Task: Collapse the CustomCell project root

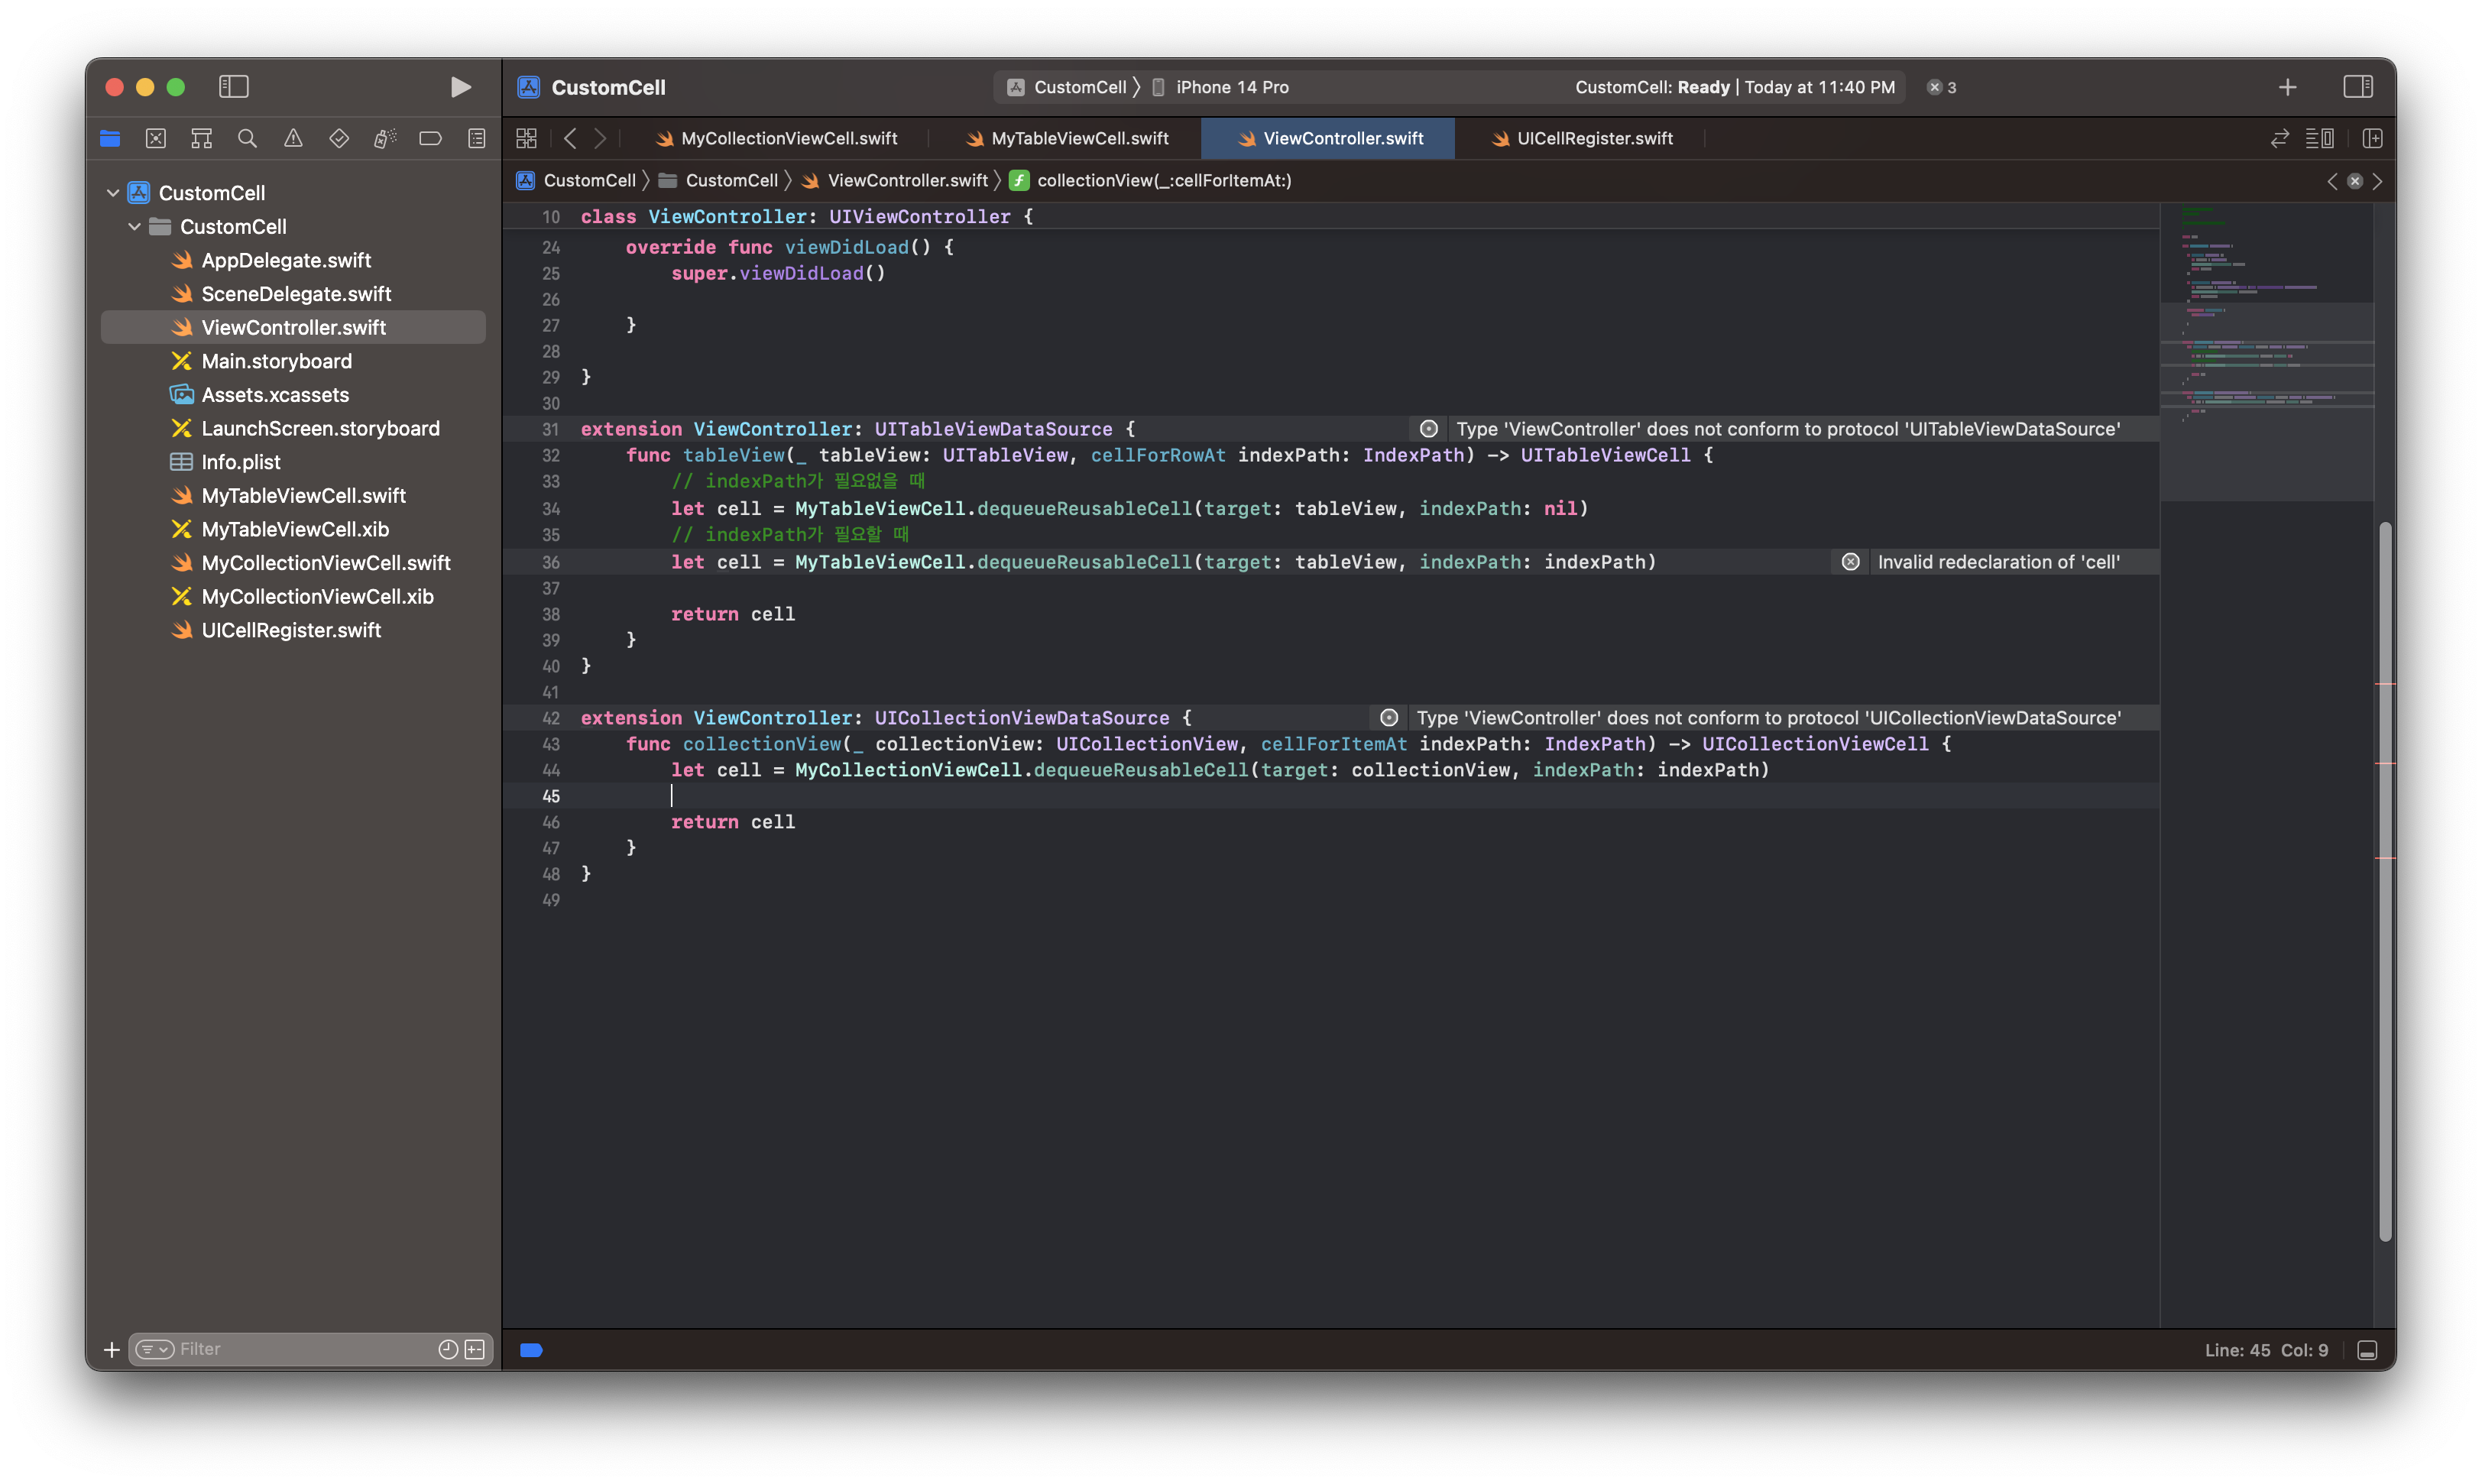Action: (113, 192)
